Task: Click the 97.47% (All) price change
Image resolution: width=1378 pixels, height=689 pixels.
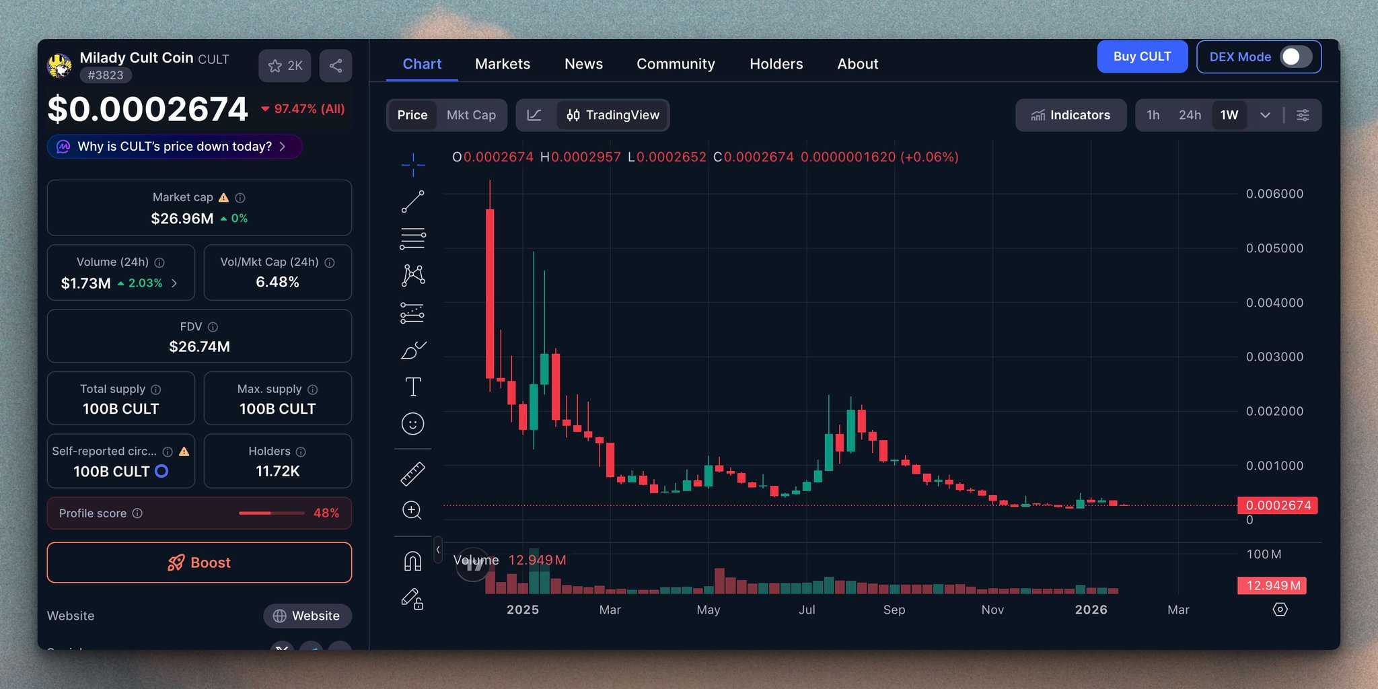Action: [303, 109]
